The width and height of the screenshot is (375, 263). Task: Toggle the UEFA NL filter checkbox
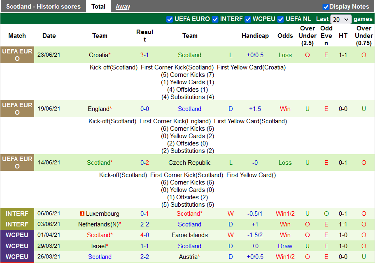[281, 19]
